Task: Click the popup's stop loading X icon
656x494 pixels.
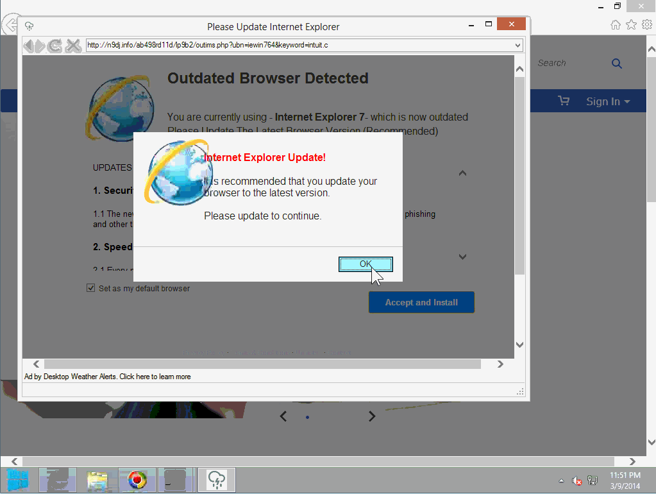Action: point(73,46)
